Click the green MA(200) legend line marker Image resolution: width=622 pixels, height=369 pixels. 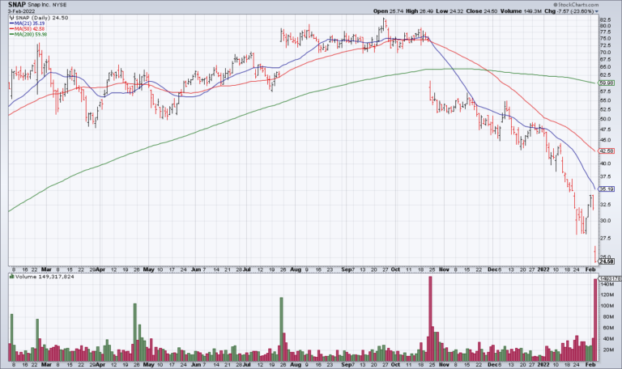(x=12, y=35)
